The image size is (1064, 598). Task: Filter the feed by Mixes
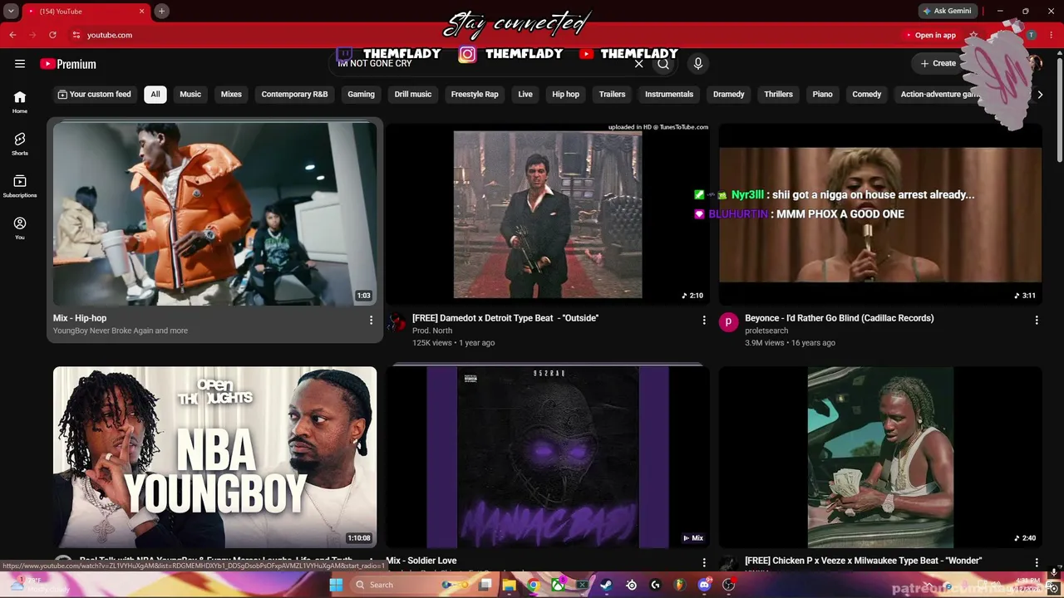coord(231,94)
